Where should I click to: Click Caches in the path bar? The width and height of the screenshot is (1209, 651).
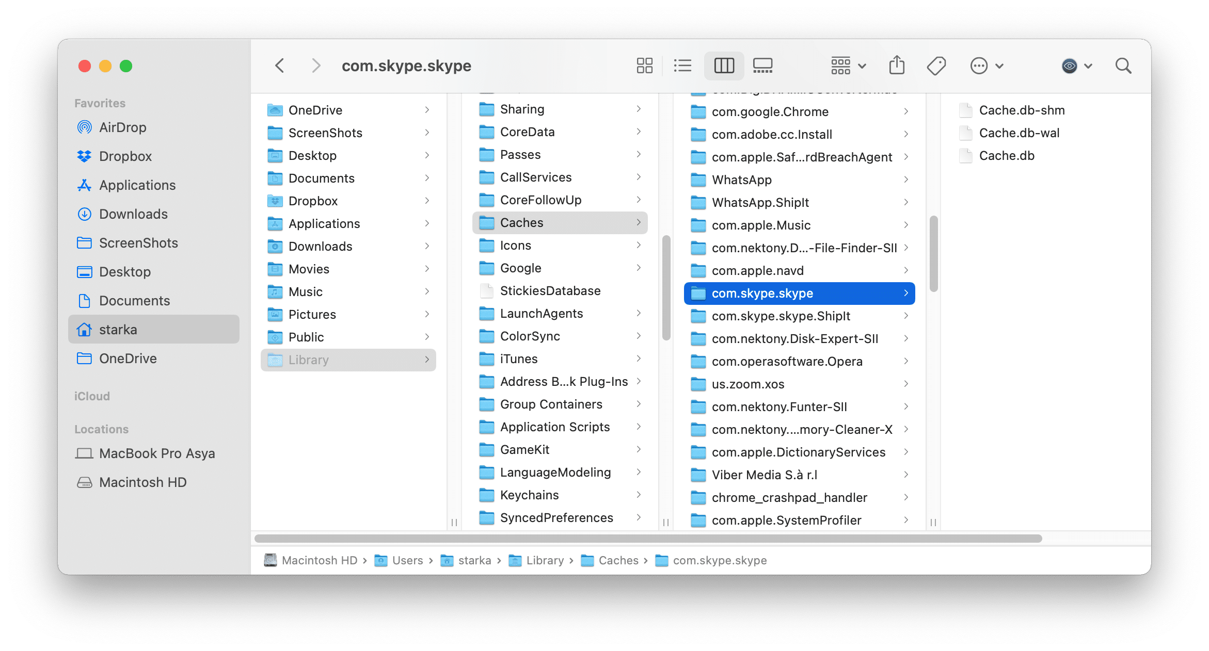tap(618, 560)
